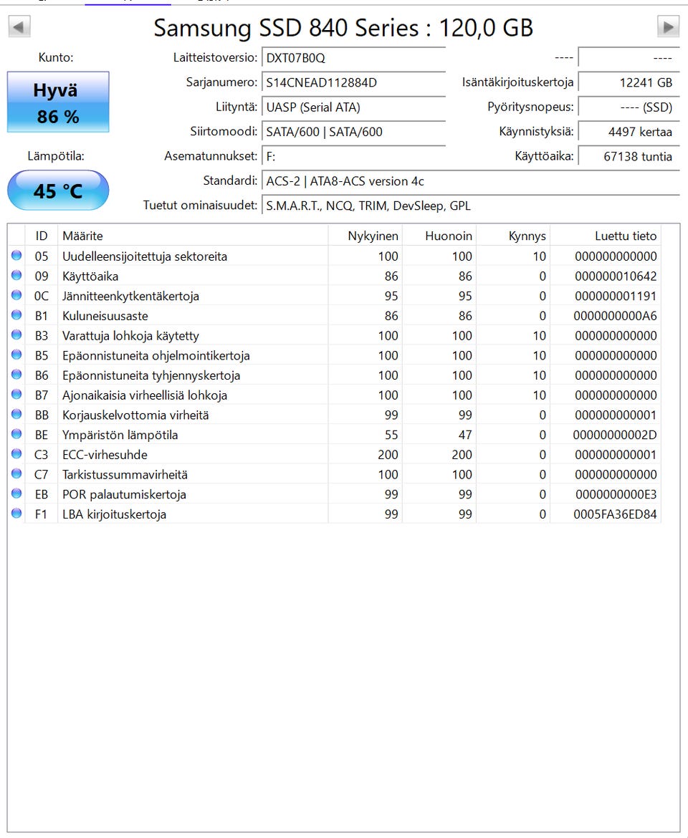Click the Isäntäkirjoituskertoja value 12241 GB
The height and width of the screenshot is (838, 688).
click(x=629, y=82)
